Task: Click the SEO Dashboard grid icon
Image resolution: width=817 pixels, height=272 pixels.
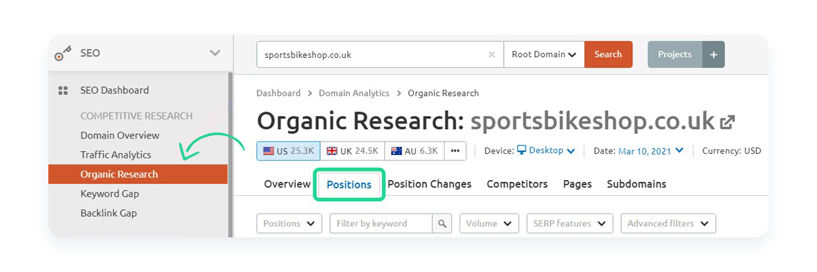Action: point(63,90)
